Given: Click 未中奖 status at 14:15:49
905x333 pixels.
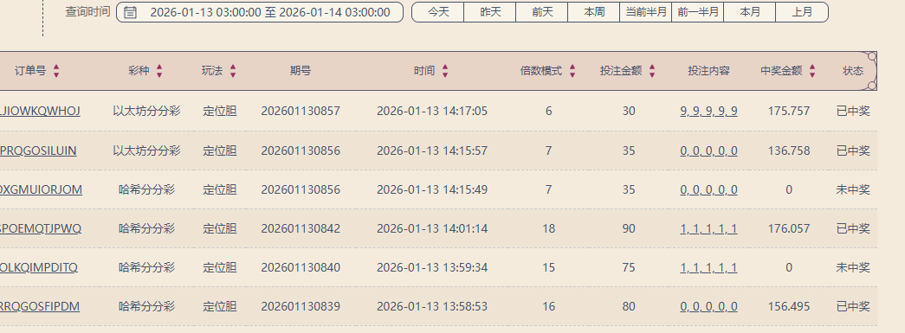Looking at the screenshot, I should 853,189.
